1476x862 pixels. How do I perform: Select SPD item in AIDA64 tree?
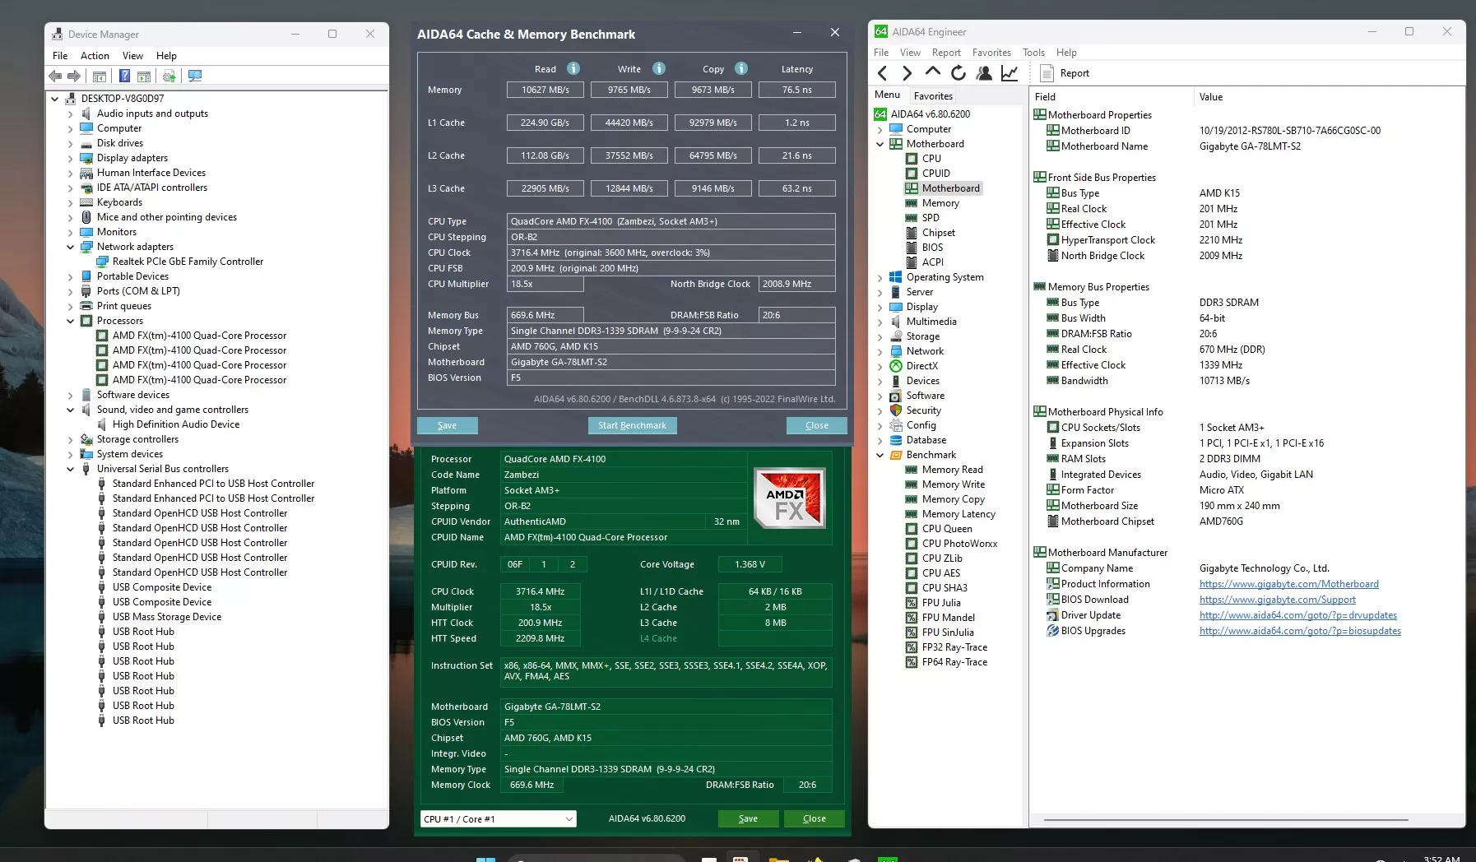pos(931,218)
